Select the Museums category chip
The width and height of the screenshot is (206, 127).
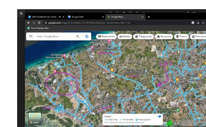(x=164, y=36)
